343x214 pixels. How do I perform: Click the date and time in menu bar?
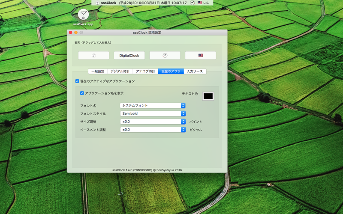pos(153,3)
